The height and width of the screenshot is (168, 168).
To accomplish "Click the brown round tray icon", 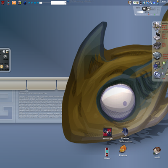I will [137, 3].
